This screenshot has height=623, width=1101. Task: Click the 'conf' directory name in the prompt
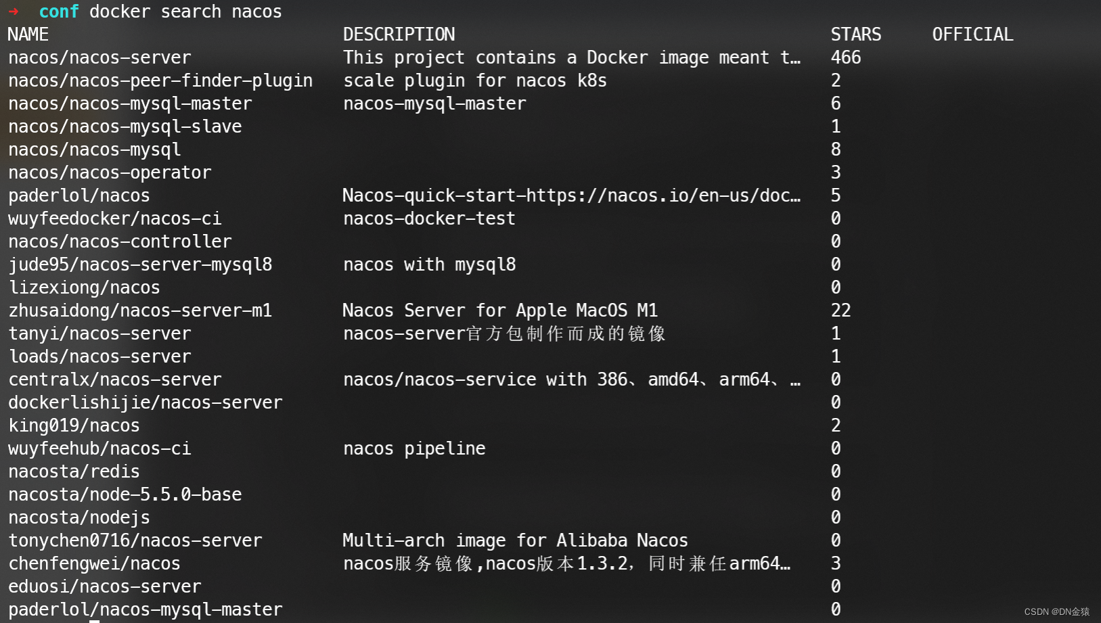[59, 11]
